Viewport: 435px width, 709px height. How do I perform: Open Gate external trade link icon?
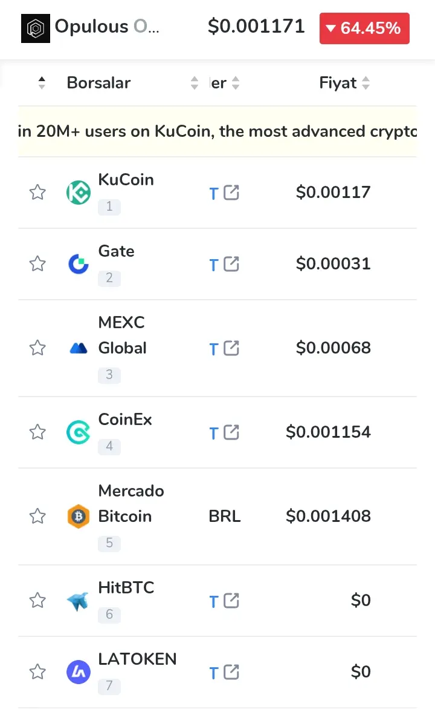[231, 264]
